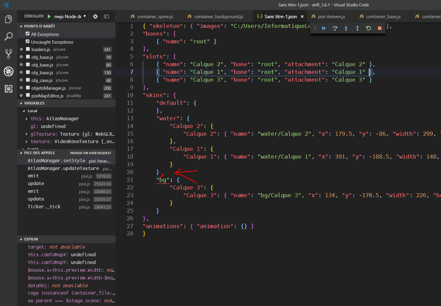
Task: Open the Source Control view
Action: click(8, 54)
